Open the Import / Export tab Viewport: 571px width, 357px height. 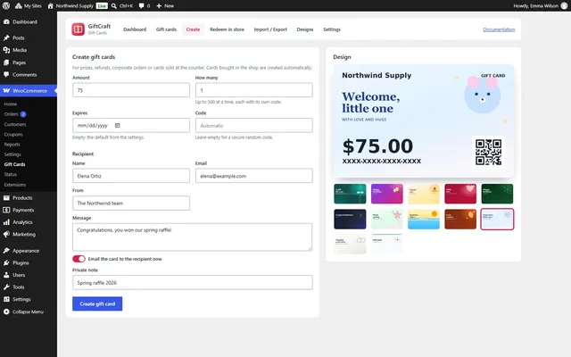coord(270,29)
